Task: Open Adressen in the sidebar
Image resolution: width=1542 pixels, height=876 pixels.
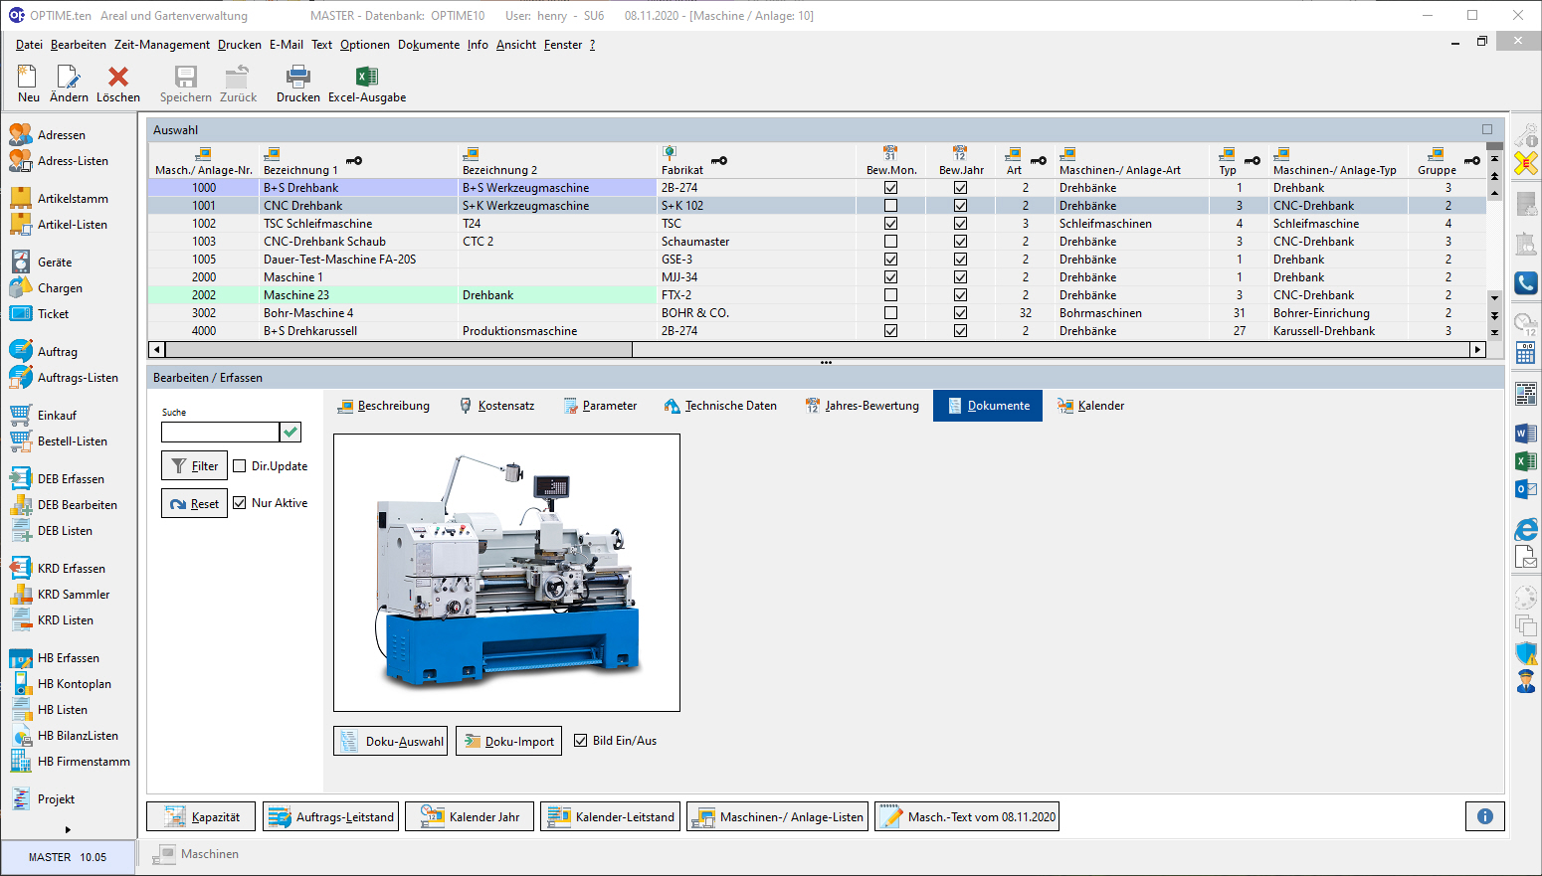Action: coord(61,135)
